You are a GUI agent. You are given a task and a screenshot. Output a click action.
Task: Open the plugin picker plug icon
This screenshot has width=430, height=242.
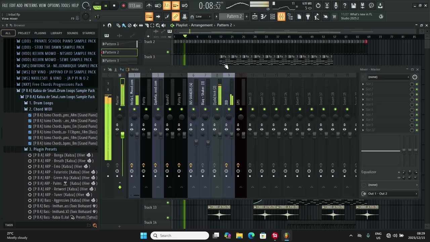click(308, 16)
